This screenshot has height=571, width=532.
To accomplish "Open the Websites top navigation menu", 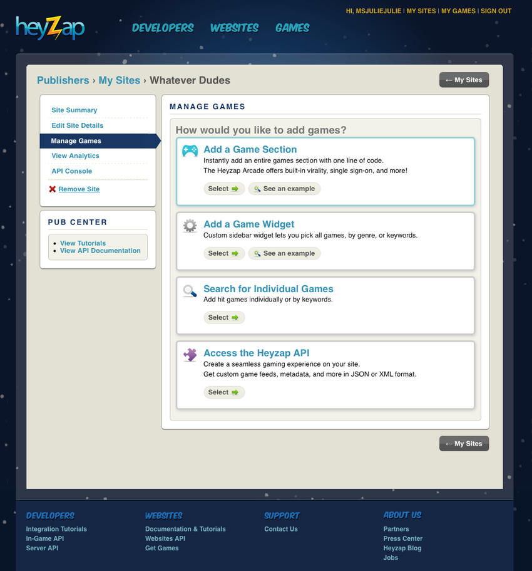I will pyautogui.click(x=234, y=28).
